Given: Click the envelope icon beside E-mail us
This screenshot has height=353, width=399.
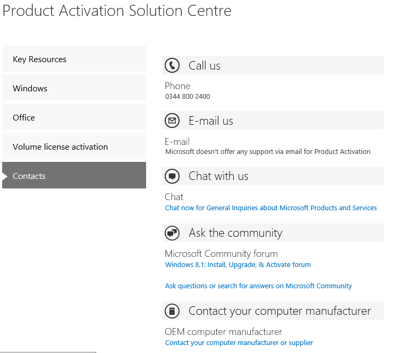Looking at the screenshot, I should point(172,120).
